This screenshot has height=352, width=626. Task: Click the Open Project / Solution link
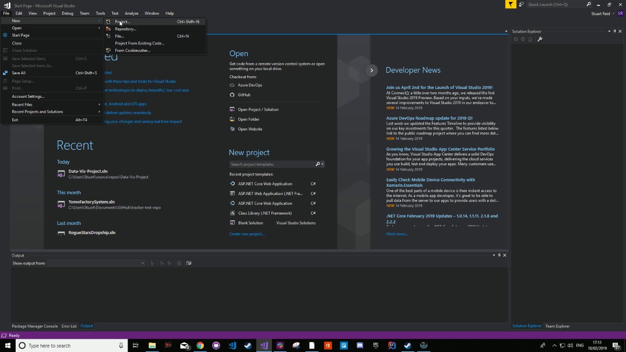tap(258, 110)
